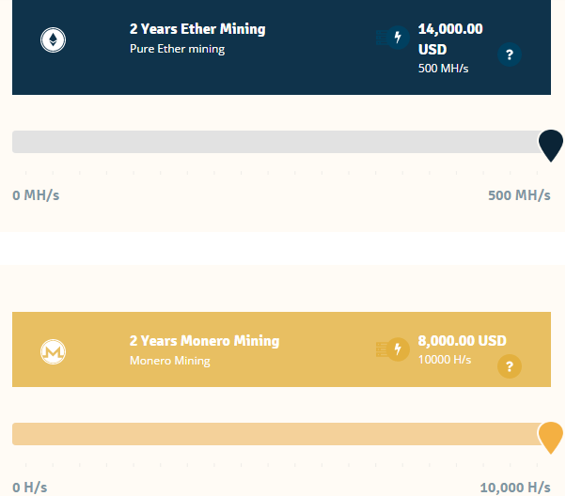Click the orange Monero slider handle
The image size is (566, 496).
click(x=550, y=437)
